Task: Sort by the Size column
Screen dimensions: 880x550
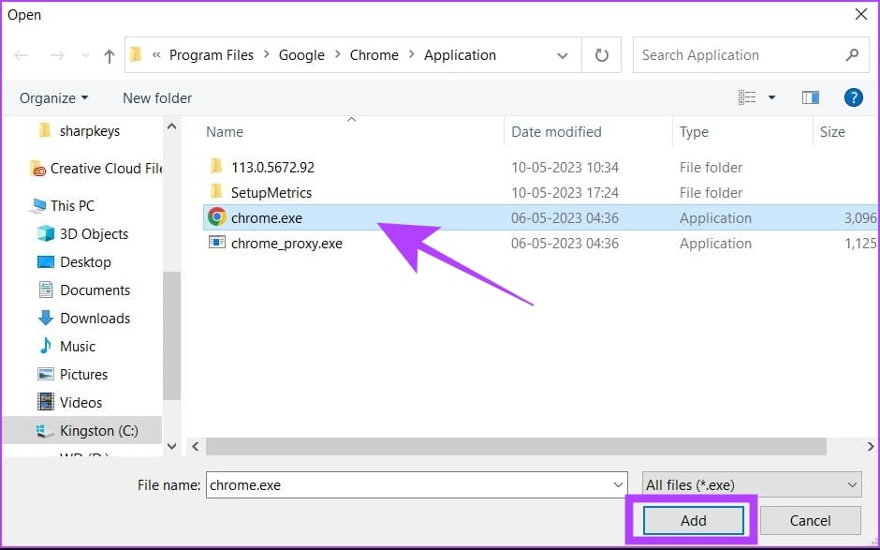Action: [x=832, y=132]
